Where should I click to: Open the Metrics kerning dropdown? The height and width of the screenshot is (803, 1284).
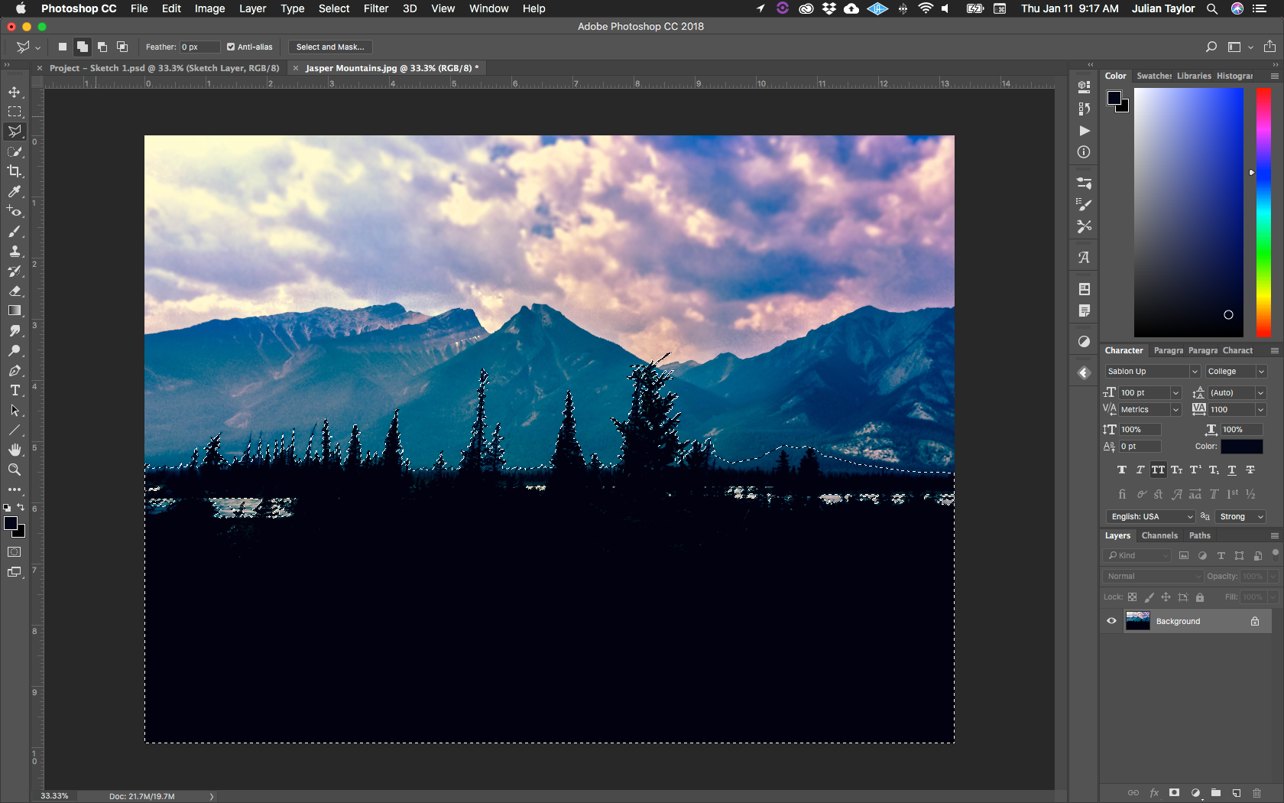click(x=1176, y=410)
